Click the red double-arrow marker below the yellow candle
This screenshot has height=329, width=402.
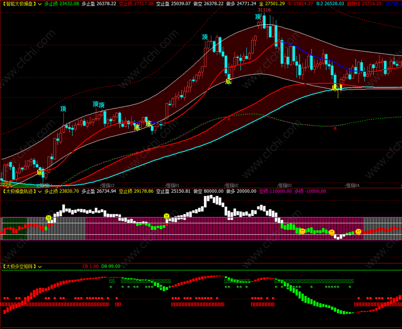(335, 129)
